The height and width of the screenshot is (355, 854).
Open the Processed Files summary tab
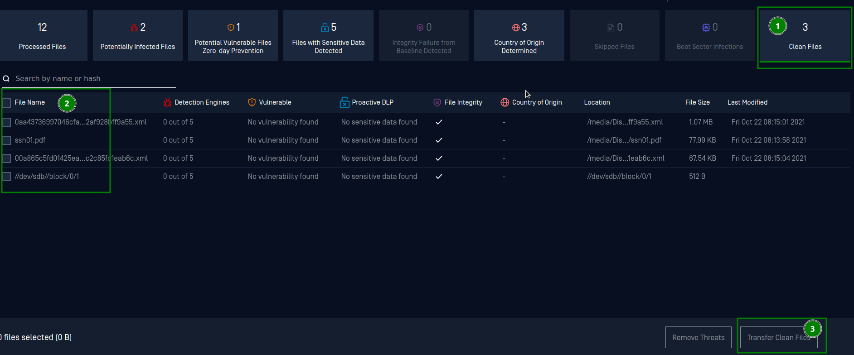43,36
